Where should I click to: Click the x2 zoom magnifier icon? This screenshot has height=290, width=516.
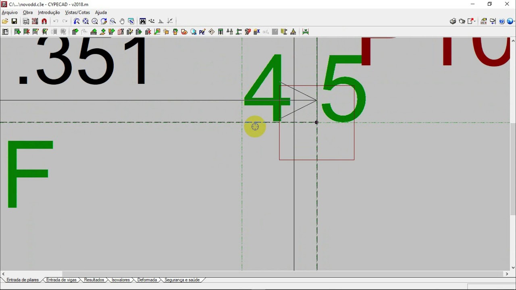click(x=95, y=21)
